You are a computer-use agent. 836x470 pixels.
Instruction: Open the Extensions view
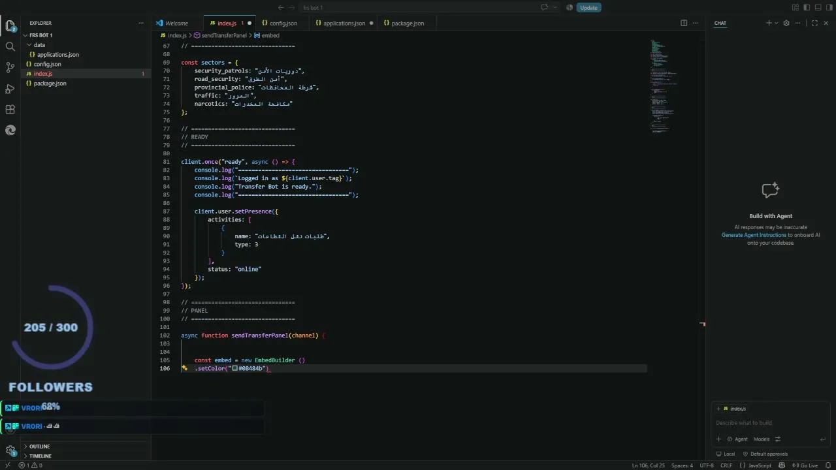click(10, 109)
